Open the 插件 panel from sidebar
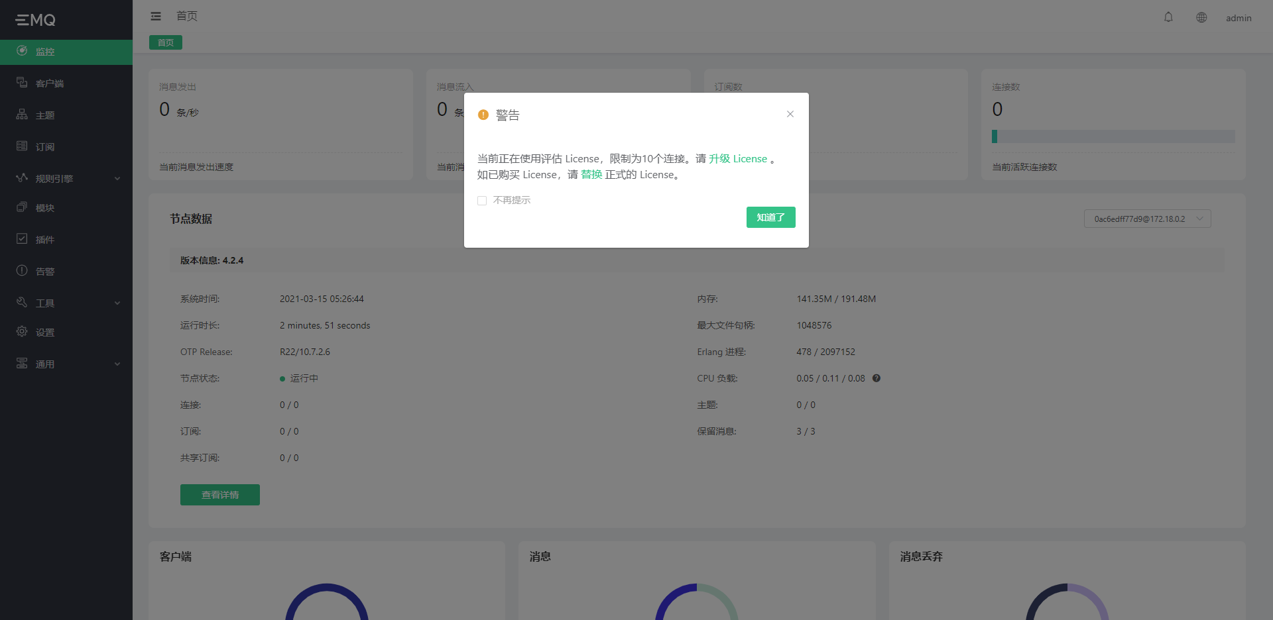1273x620 pixels. point(44,239)
